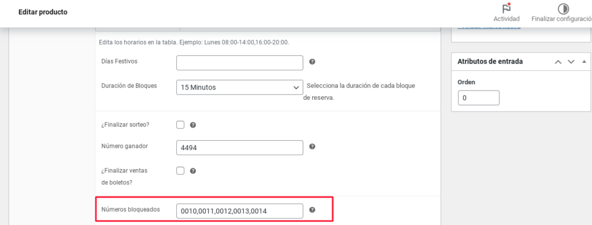Show help tooltip for Número ganador

[x=312, y=147]
